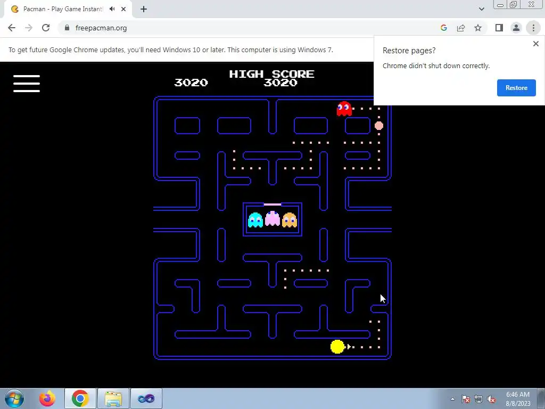Click the Google icon in address bar
The image size is (545, 409).
tap(444, 28)
